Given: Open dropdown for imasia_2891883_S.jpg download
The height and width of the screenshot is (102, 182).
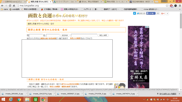Looking at the screenshot, I should pyautogui.click(x=27, y=93).
